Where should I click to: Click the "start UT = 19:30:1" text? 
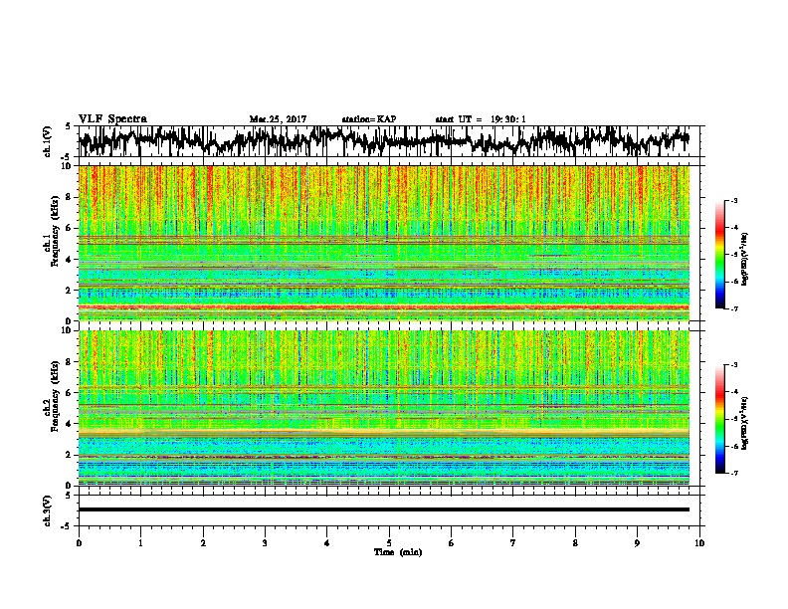[481, 119]
